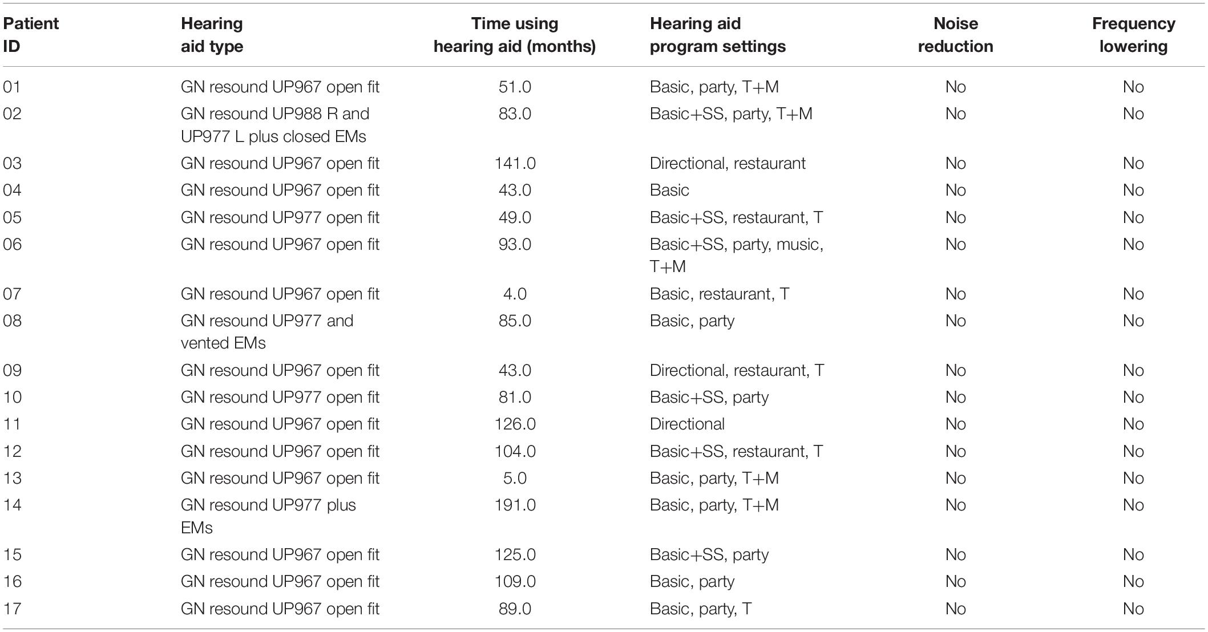
Task: Click the Noise reduction 'No' for patient 01
Action: point(955,87)
